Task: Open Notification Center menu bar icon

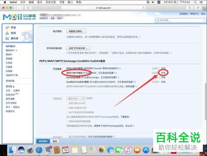Action: (x=201, y=2)
